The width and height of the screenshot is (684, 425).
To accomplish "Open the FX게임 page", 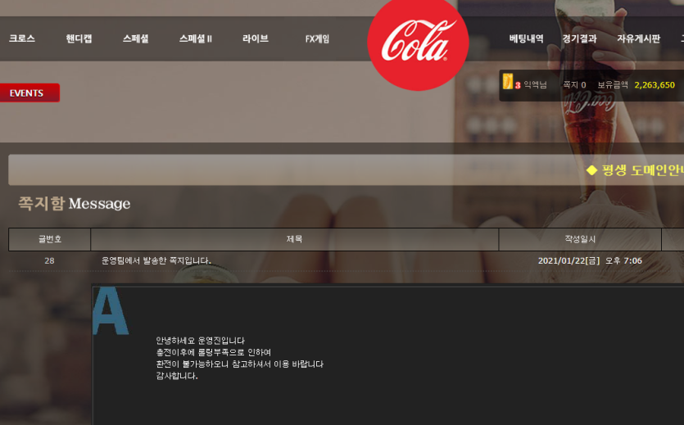I will 317,38.
